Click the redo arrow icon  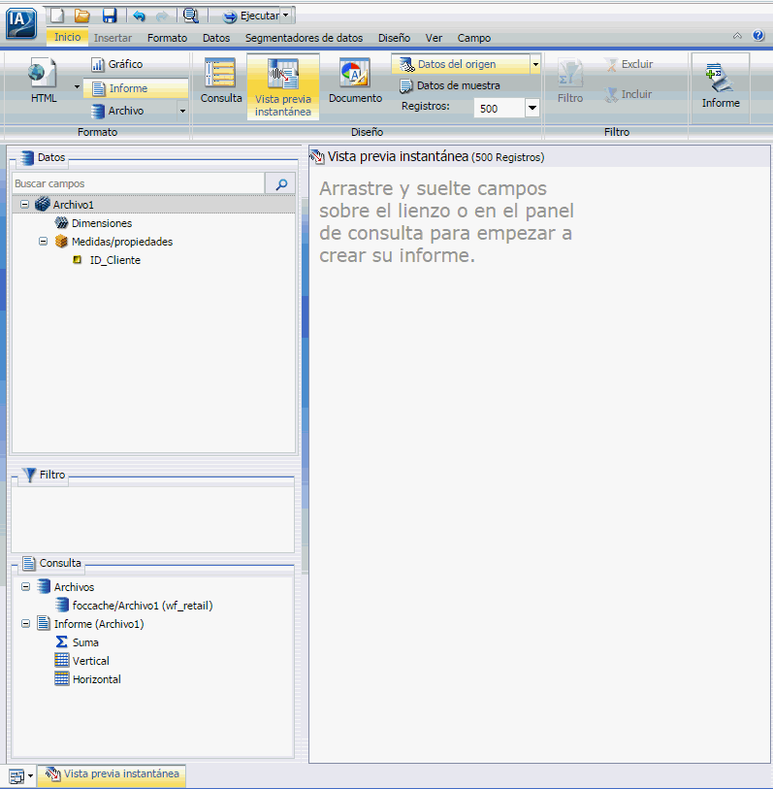[x=162, y=16]
